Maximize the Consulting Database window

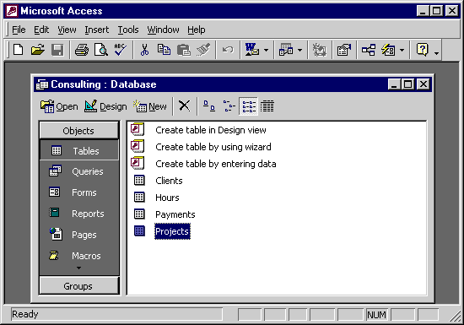[407, 84]
